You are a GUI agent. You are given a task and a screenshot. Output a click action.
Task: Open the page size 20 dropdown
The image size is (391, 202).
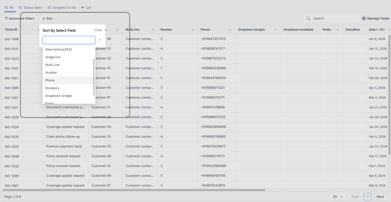tap(338, 196)
